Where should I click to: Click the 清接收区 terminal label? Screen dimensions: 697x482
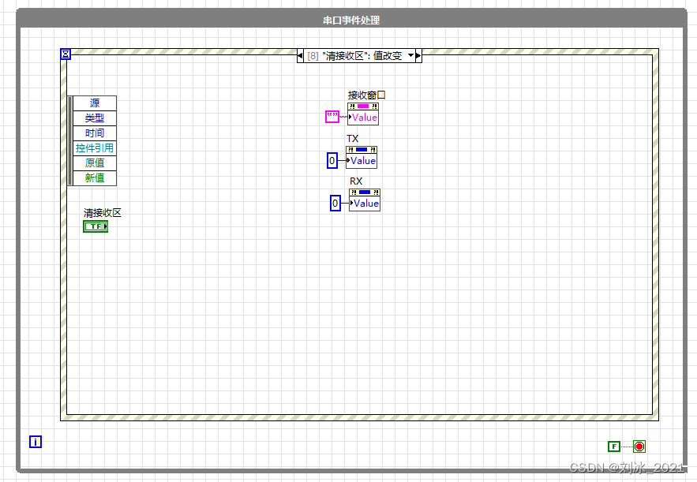[x=103, y=213]
